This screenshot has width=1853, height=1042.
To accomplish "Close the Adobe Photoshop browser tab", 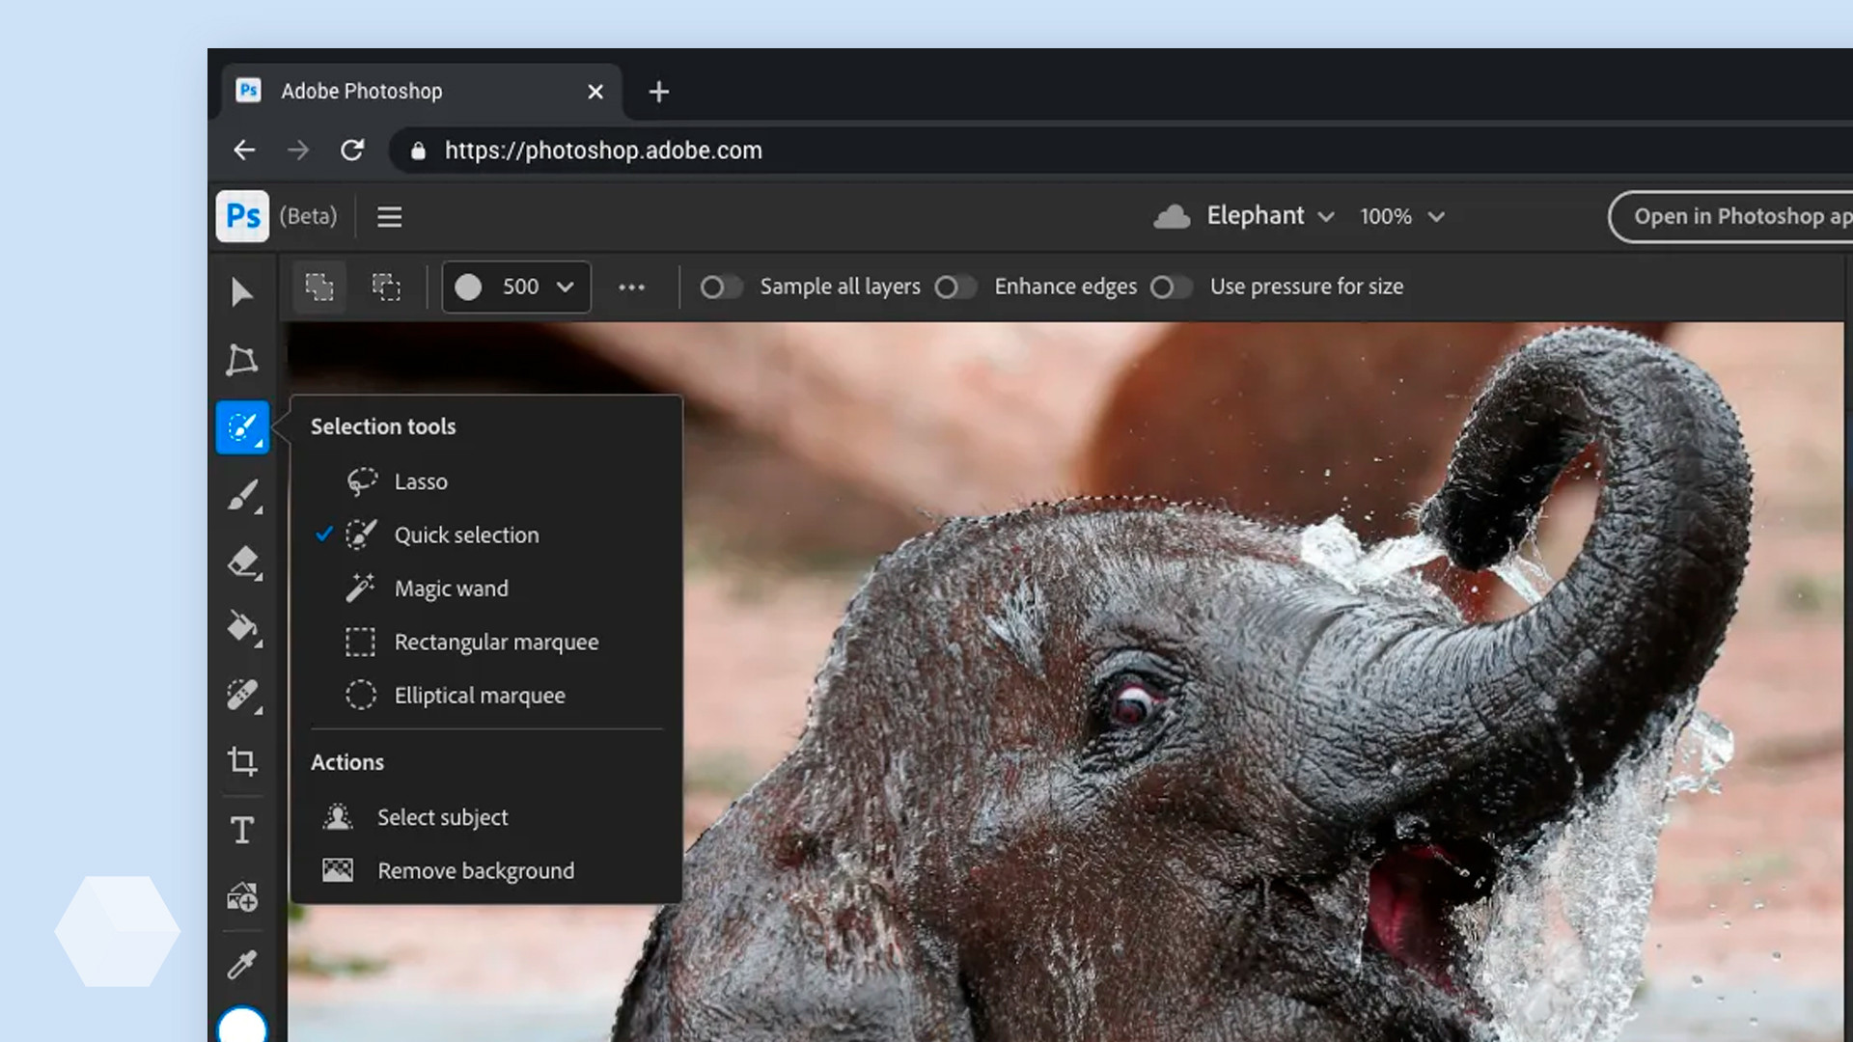I will tap(595, 92).
